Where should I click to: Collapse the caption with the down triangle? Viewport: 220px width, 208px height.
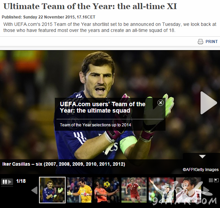pos(202,157)
